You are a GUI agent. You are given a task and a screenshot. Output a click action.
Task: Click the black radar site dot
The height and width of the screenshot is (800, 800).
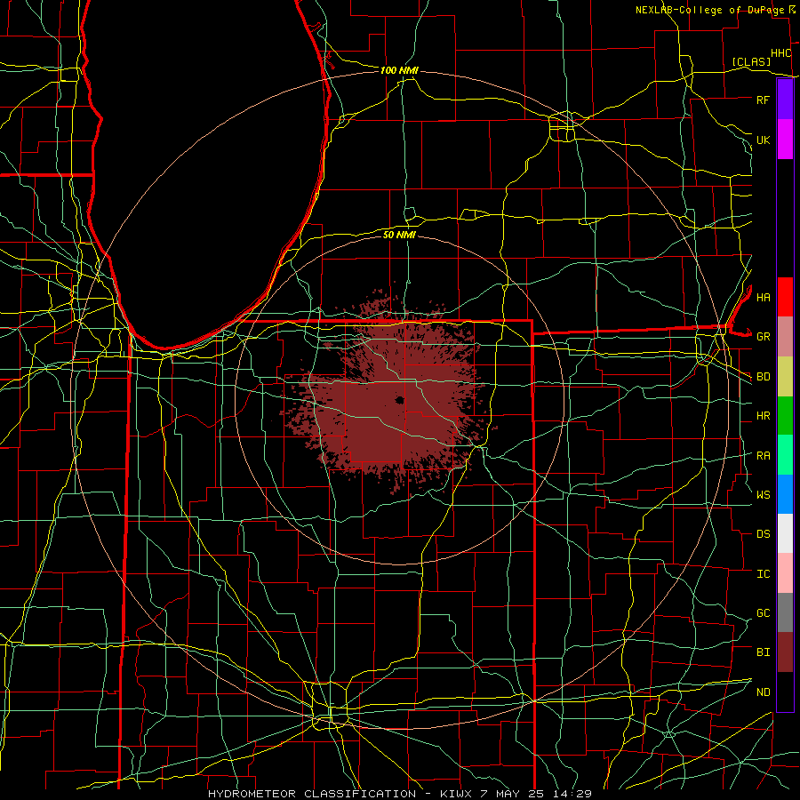tap(399, 400)
